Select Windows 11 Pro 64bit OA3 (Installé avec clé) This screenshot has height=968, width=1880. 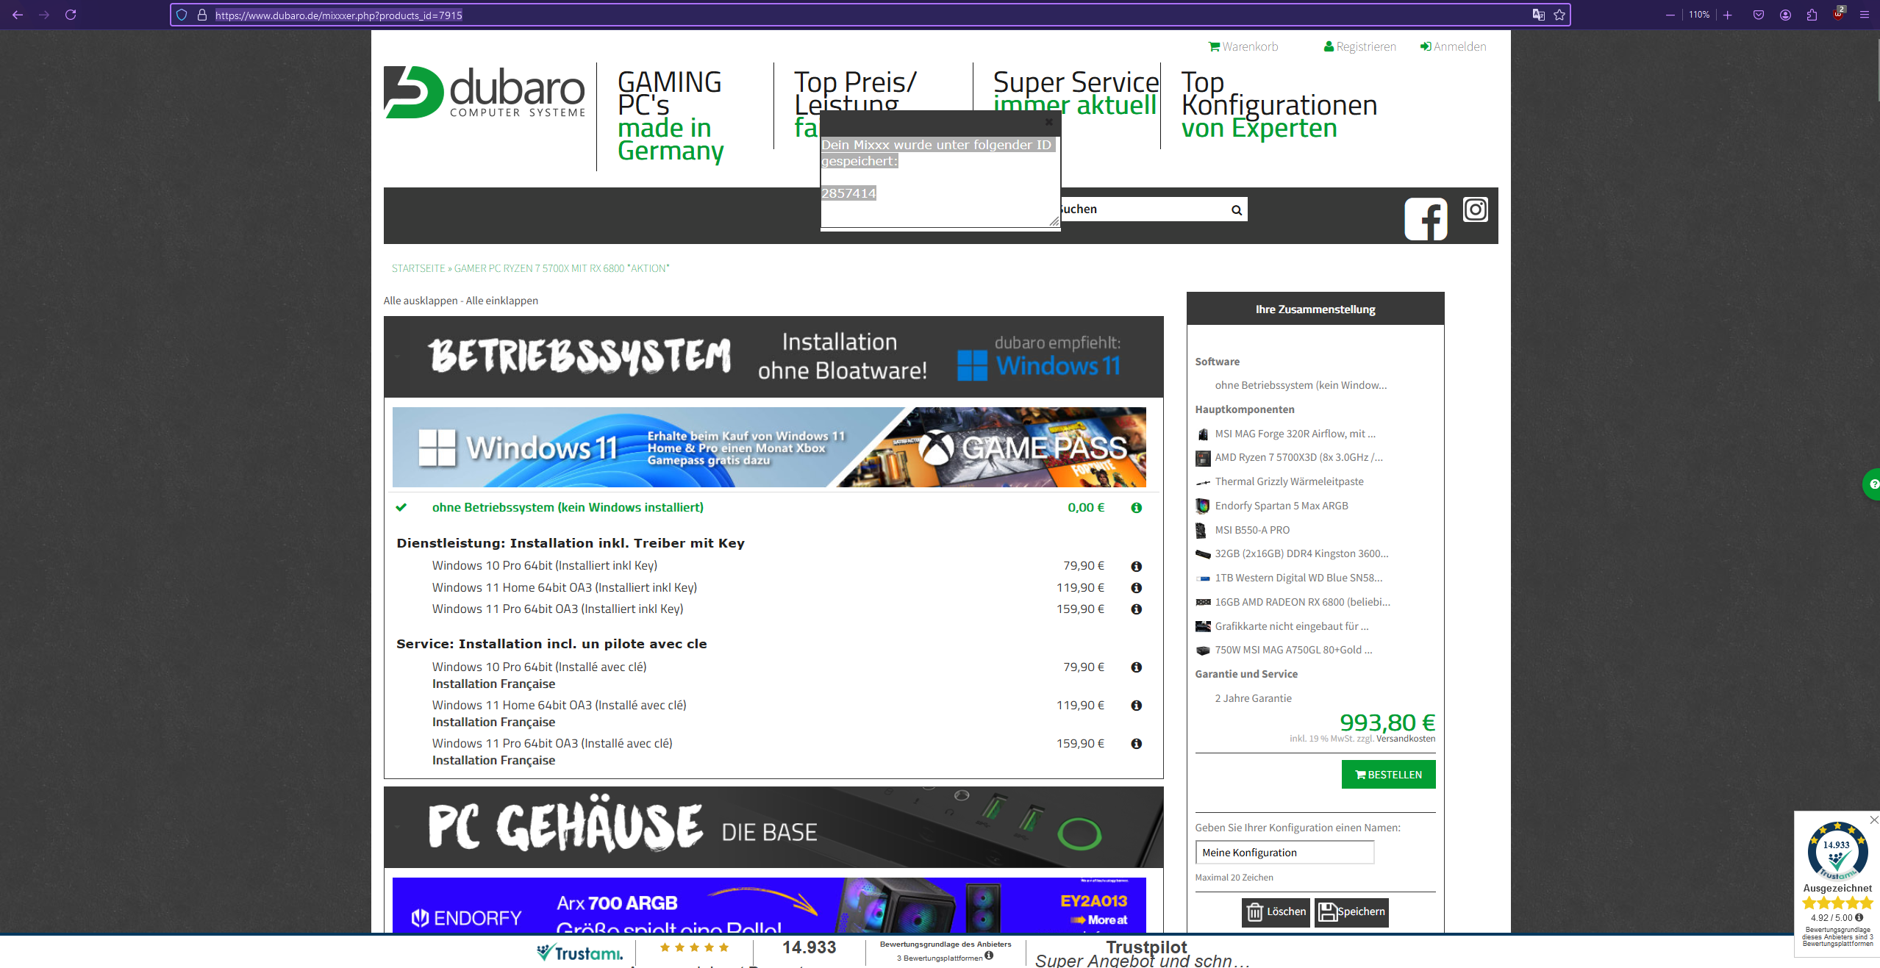tap(551, 743)
